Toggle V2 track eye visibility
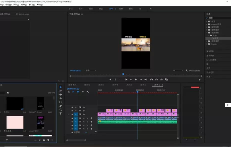Viewport: 231px width, 147px height. pyautogui.click(x=84, y=111)
